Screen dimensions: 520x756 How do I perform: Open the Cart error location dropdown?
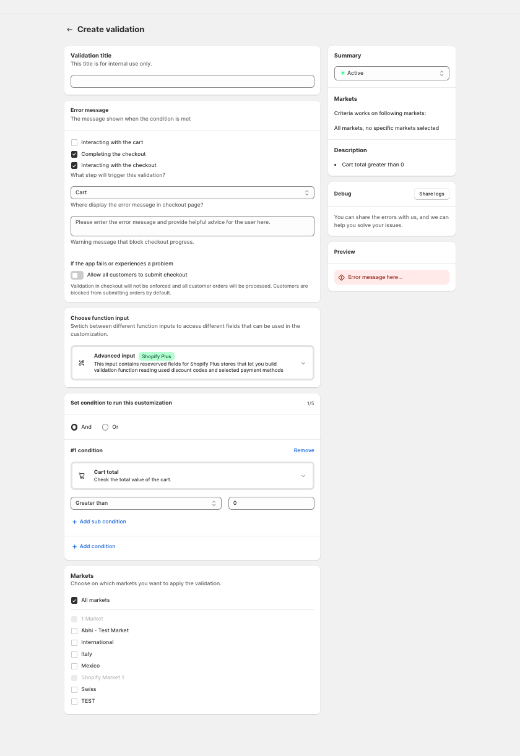192,193
